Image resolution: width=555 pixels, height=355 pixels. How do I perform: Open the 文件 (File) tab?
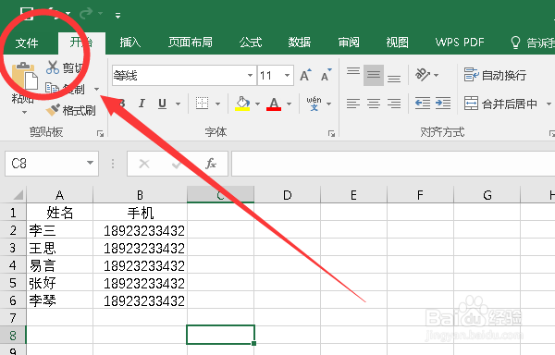tap(27, 43)
